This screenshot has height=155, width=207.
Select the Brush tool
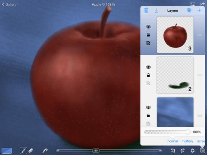pos(23,151)
